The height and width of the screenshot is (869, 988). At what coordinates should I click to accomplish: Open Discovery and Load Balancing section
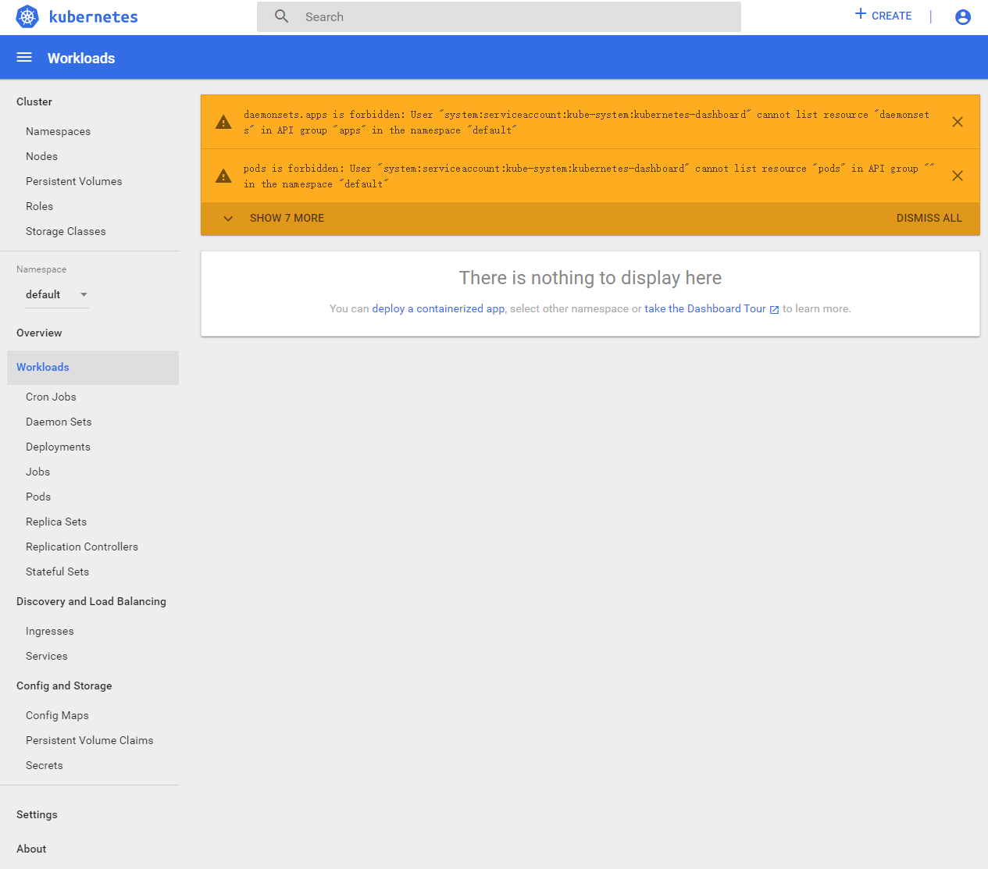pyautogui.click(x=91, y=601)
